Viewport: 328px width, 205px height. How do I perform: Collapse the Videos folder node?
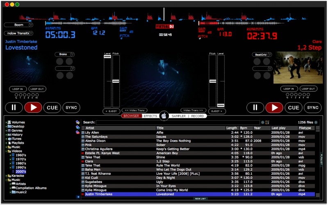[x=6, y=151]
